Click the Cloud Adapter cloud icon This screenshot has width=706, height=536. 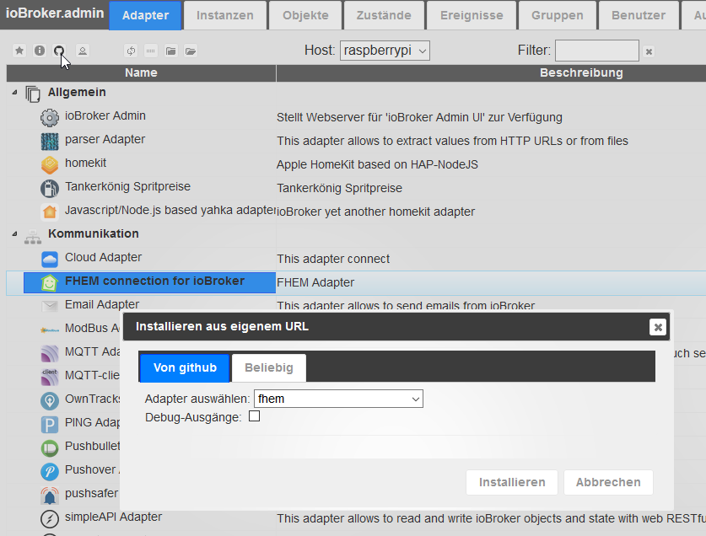click(50, 260)
